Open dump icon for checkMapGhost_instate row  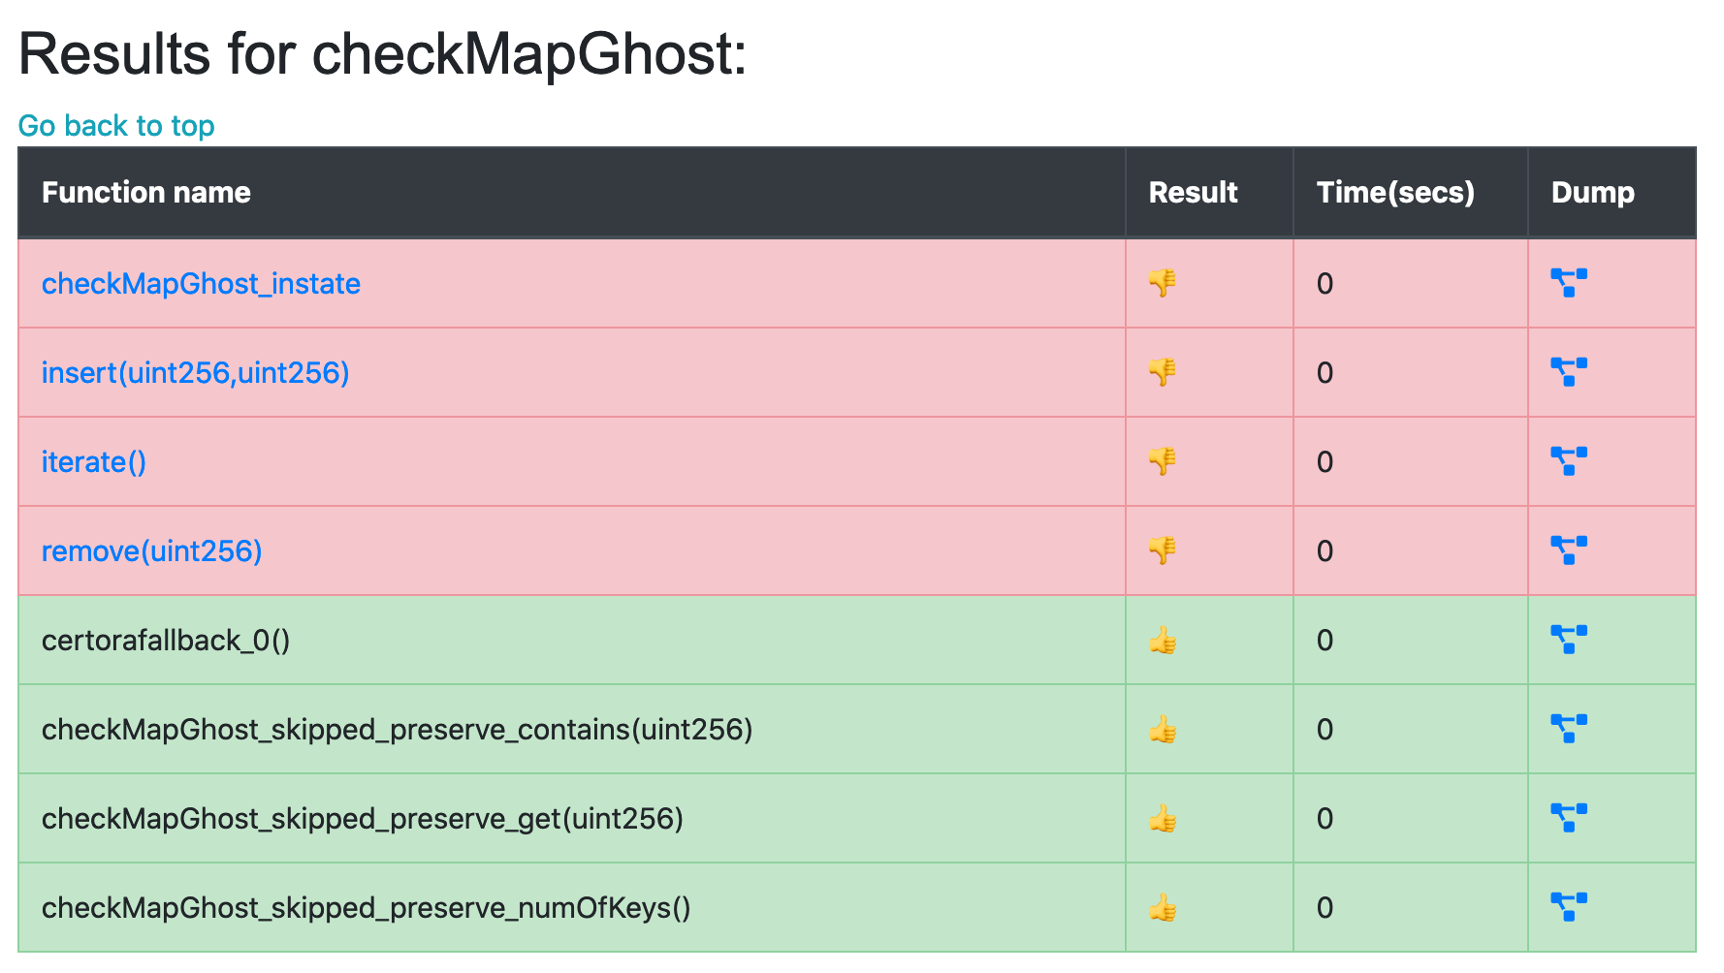[x=1568, y=283]
